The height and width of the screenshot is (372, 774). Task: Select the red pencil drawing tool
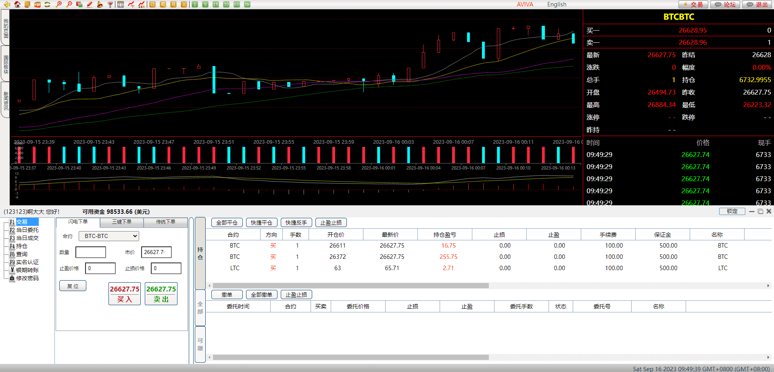click(90, 4)
